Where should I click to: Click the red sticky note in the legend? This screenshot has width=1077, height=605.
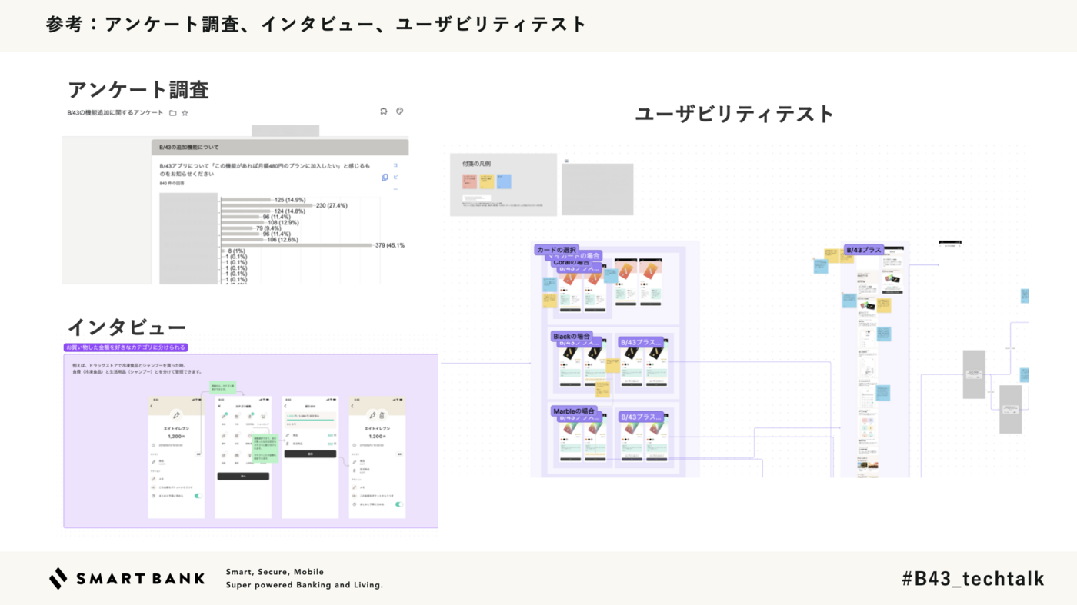pyautogui.click(x=469, y=181)
